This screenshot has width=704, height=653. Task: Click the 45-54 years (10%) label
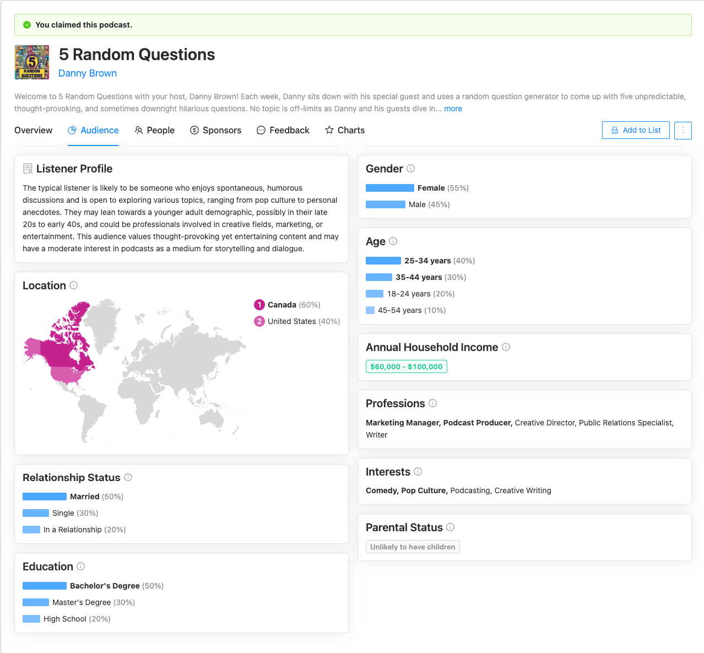click(x=412, y=310)
